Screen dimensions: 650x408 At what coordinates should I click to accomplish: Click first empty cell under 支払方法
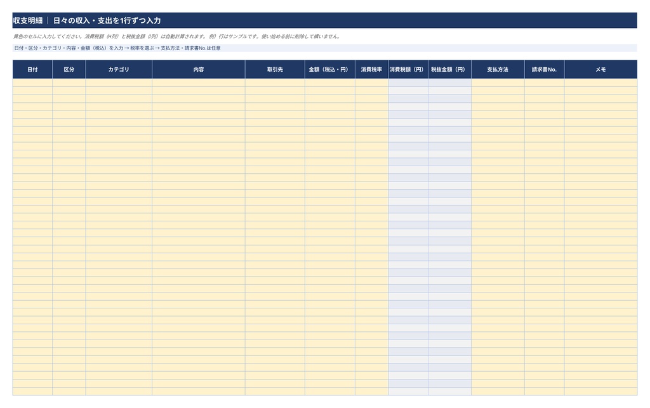[498, 83]
